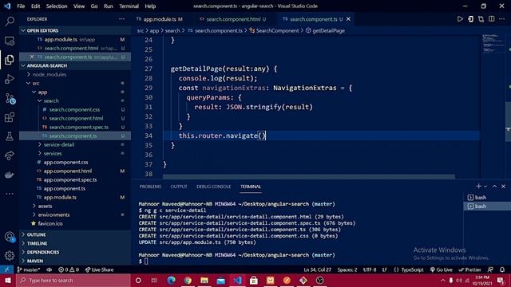Switch to the app.module.ts tab
511x287 pixels.
(160, 19)
